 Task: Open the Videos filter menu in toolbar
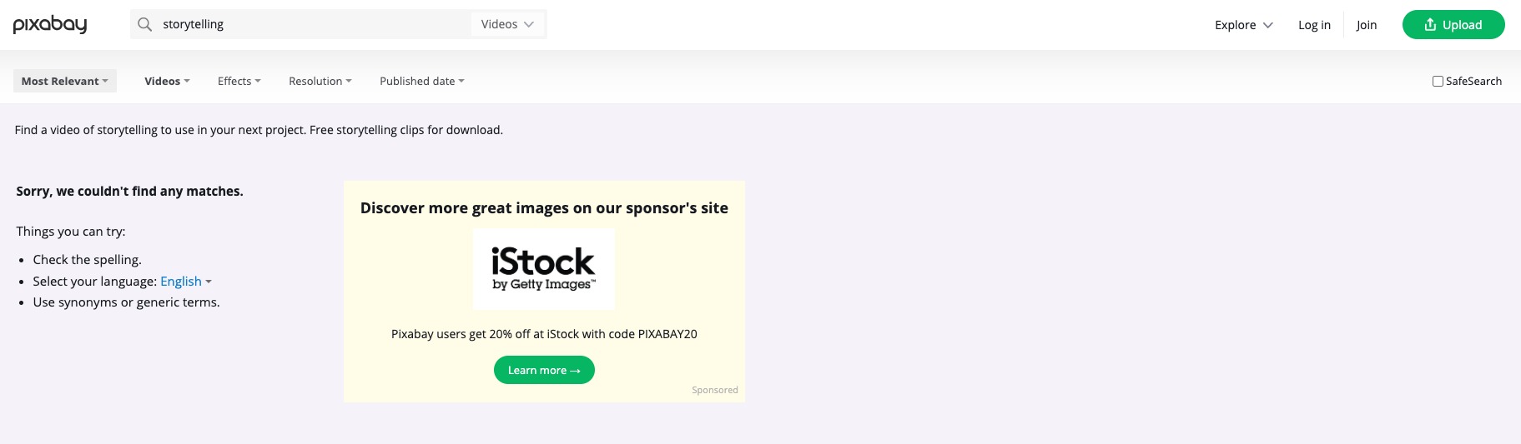168,81
